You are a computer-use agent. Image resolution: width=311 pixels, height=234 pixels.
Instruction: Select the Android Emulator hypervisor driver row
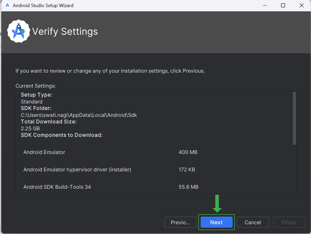point(156,170)
